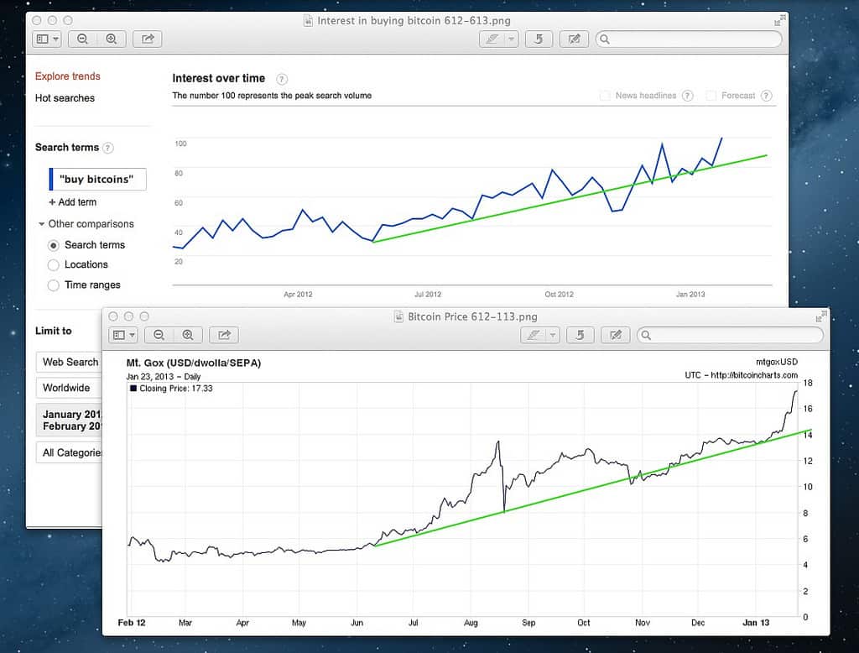Open the markup edit toolbar in Bitcoin Price window
The width and height of the screenshot is (859, 653).
coord(616,335)
